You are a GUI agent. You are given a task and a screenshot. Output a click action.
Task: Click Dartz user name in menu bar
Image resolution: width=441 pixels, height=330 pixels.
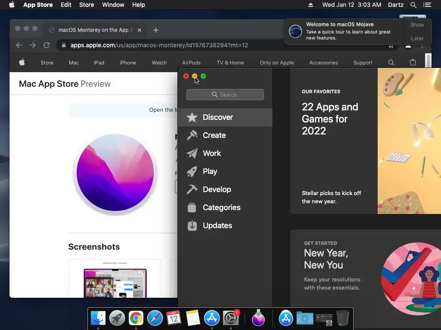click(396, 5)
